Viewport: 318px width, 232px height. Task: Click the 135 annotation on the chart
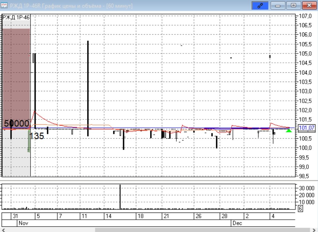point(37,136)
